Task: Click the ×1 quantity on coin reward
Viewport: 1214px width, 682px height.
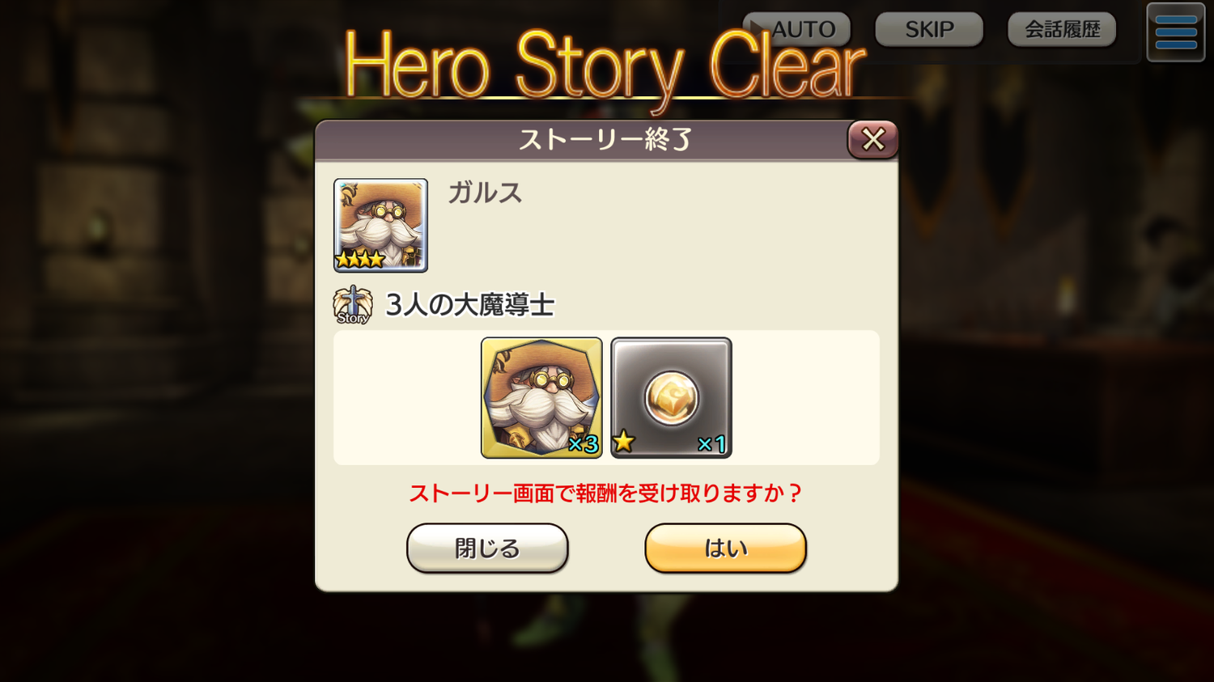Action: pyautogui.click(x=711, y=444)
